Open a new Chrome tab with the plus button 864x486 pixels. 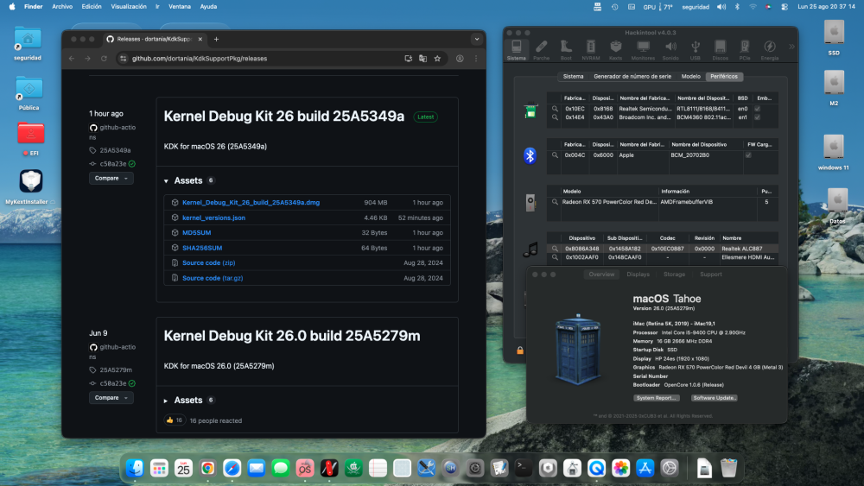[x=217, y=39]
